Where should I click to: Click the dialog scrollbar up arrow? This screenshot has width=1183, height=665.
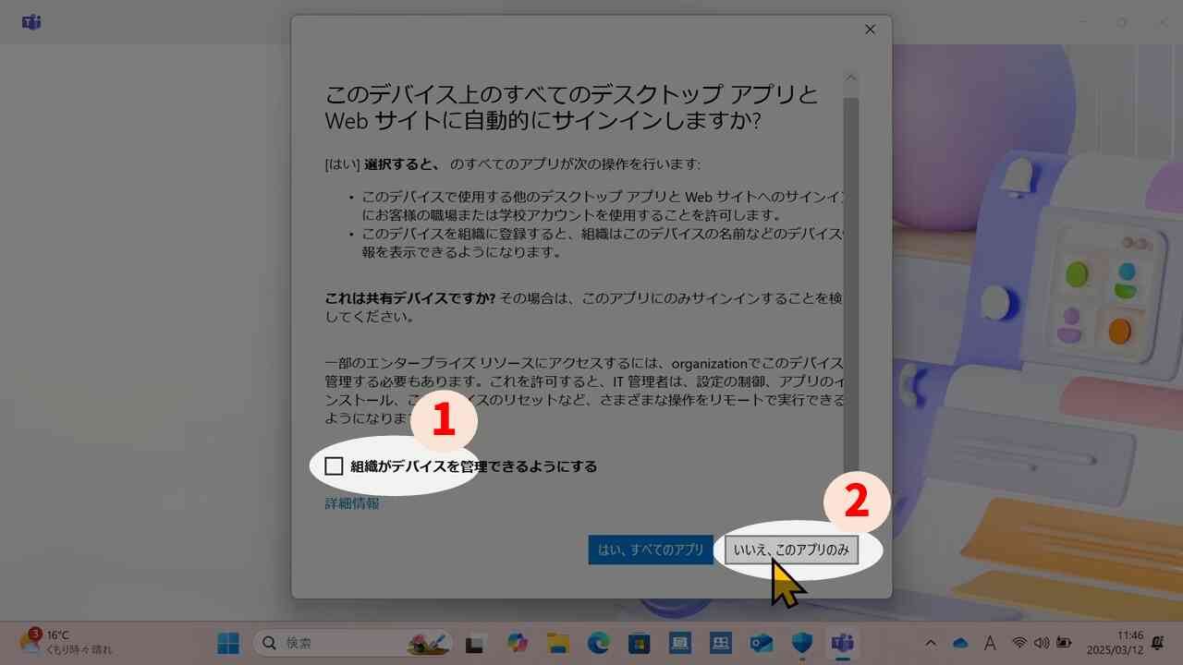pos(850,78)
